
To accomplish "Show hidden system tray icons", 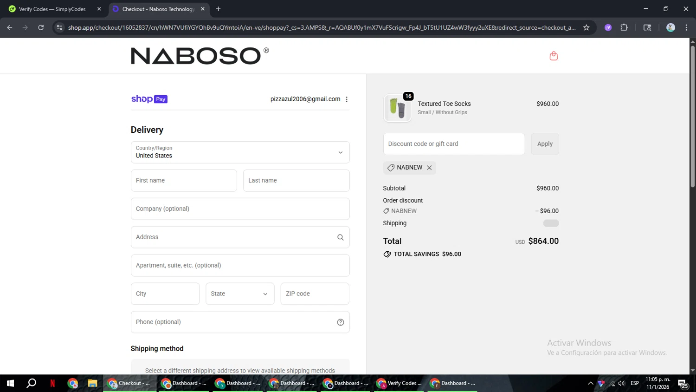I will pos(590,383).
